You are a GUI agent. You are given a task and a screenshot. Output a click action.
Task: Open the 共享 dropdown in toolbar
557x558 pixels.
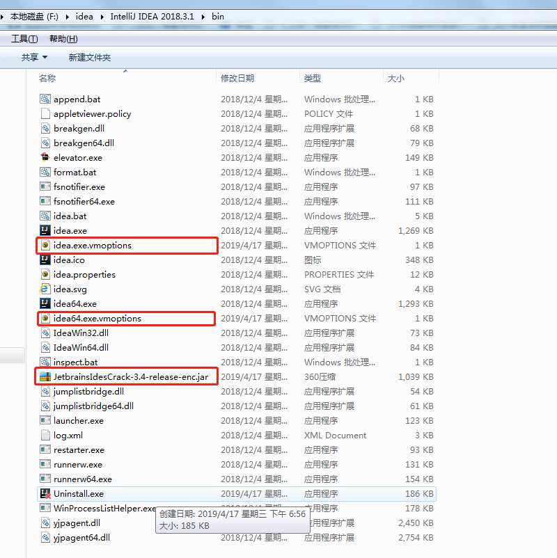34,57
